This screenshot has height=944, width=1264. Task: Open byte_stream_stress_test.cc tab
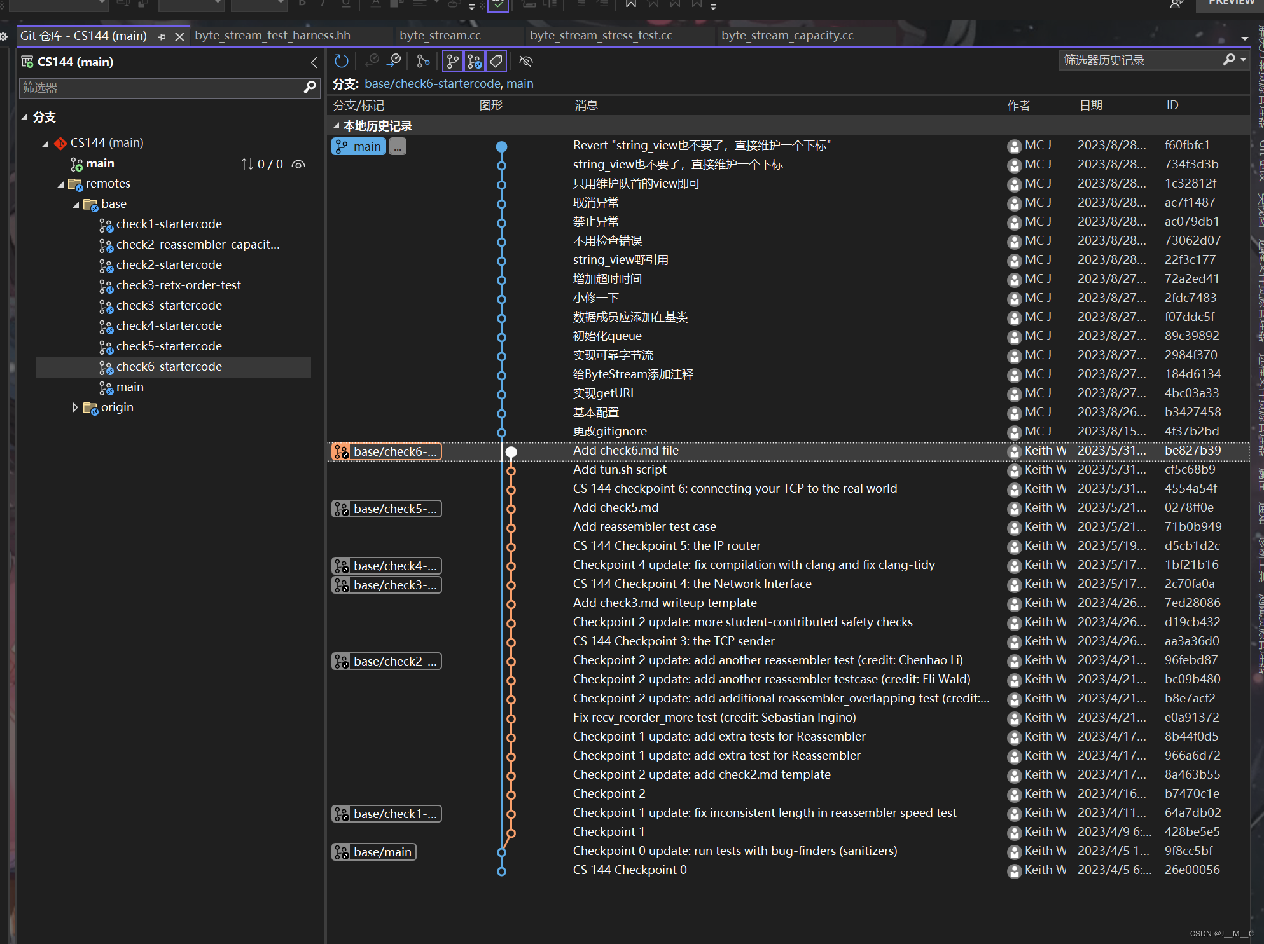pos(601,36)
